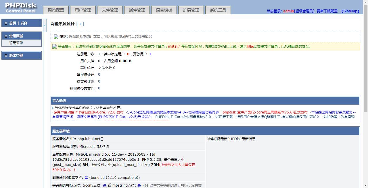The height and width of the screenshot is (188, 368).
Task: Switch to the 文件管理 tab
Action: 110,10
